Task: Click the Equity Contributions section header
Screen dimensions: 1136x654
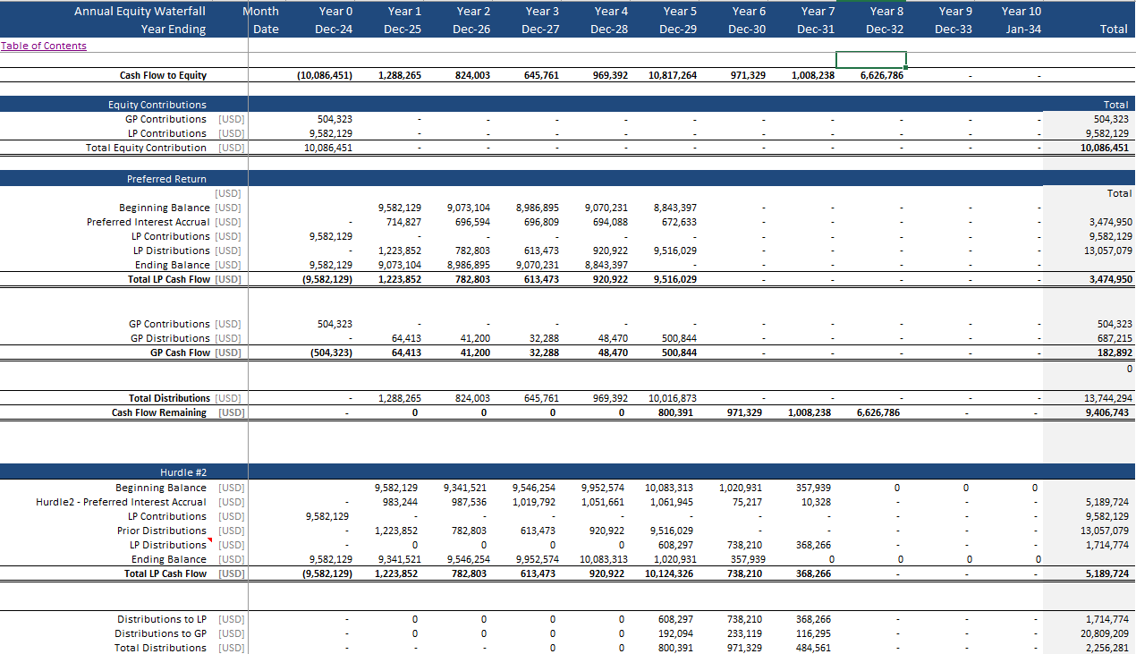Action: 157,105
